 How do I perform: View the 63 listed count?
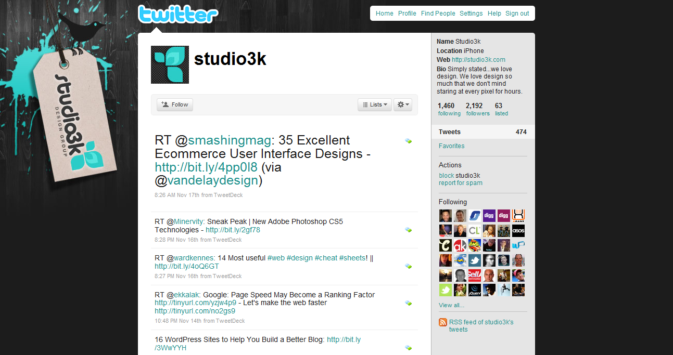point(501,109)
